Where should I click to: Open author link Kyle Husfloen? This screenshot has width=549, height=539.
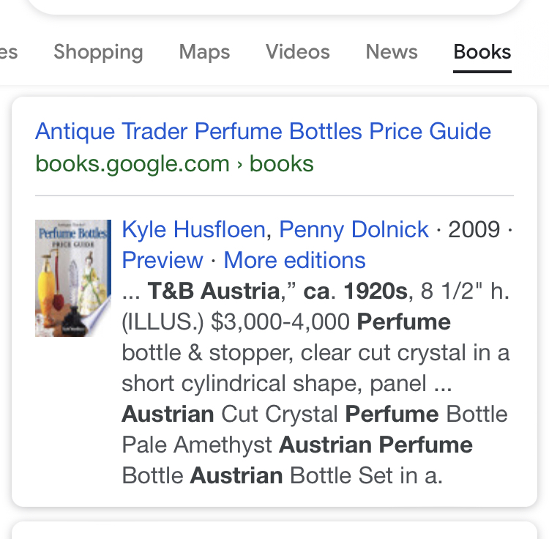point(193,230)
